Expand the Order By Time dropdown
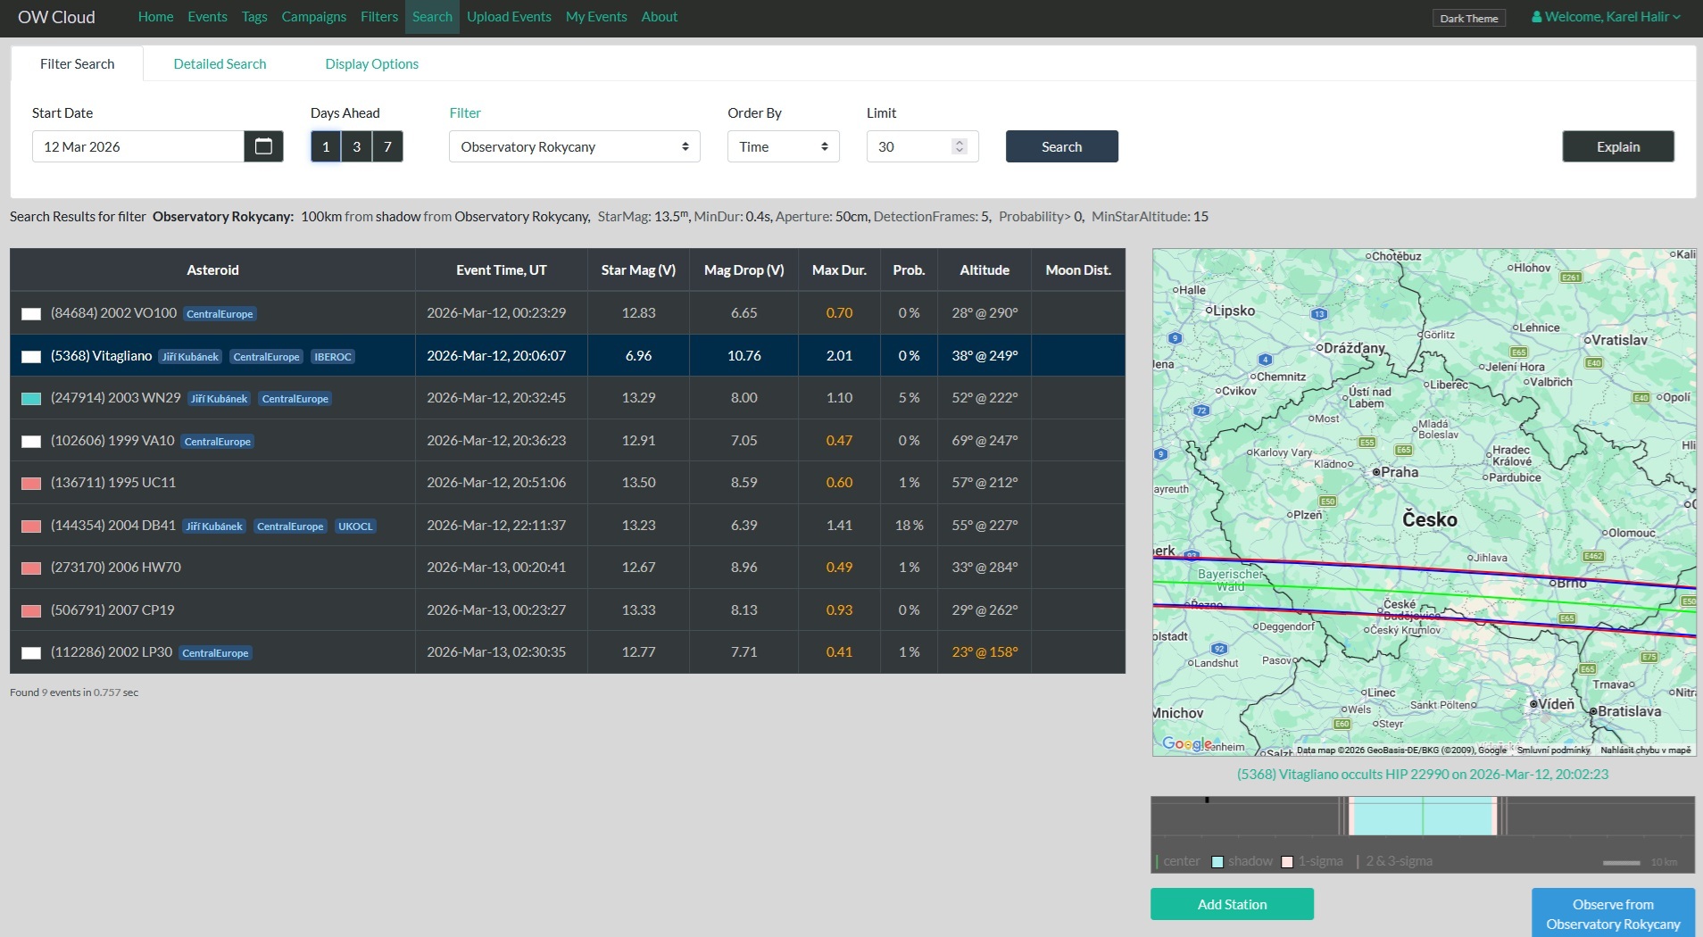 point(783,146)
